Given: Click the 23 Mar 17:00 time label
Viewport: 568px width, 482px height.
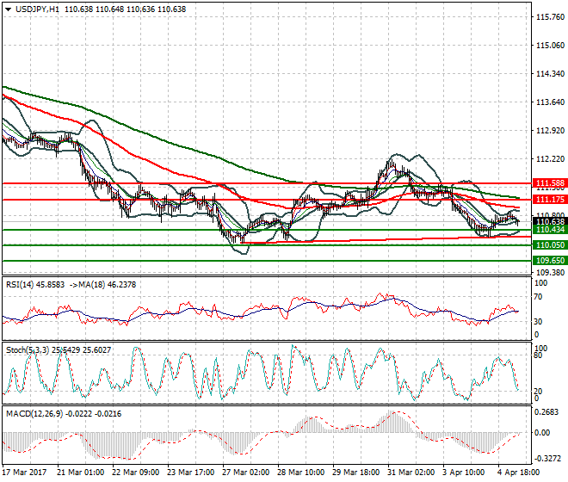Looking at the screenshot, I should 190,473.
